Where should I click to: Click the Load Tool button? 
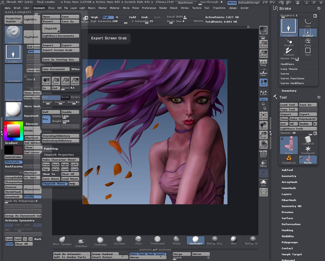(x=289, y=105)
